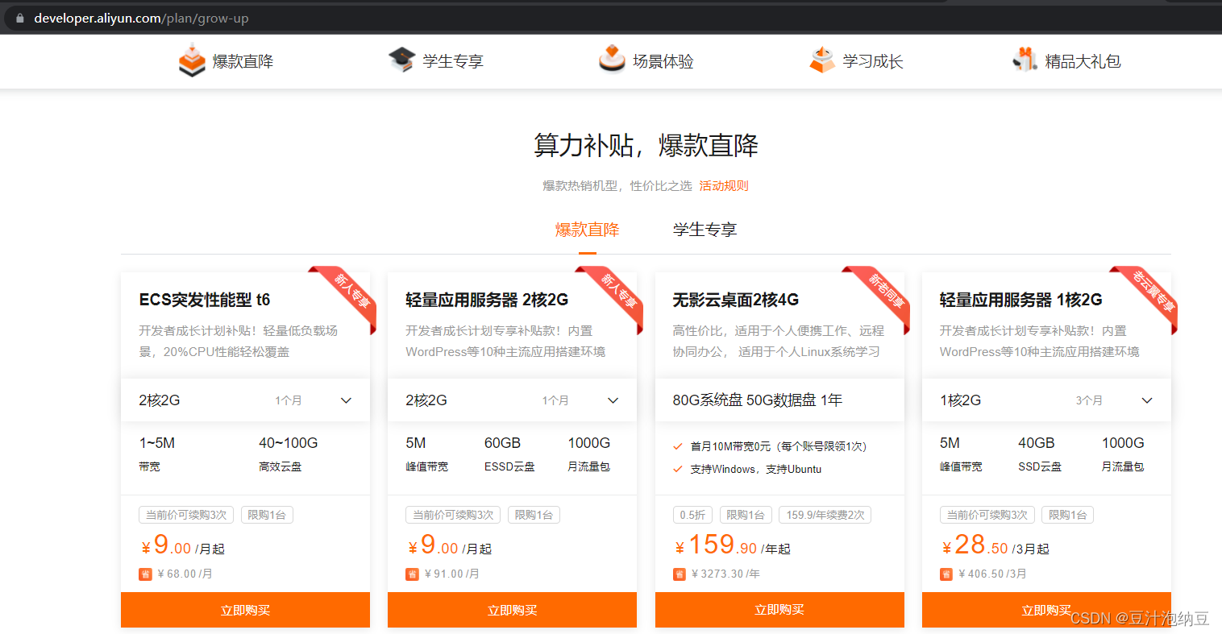Expand 轻量应用服务器 2核2G 1个月 dropdown
The height and width of the screenshot is (634, 1222).
coord(512,400)
